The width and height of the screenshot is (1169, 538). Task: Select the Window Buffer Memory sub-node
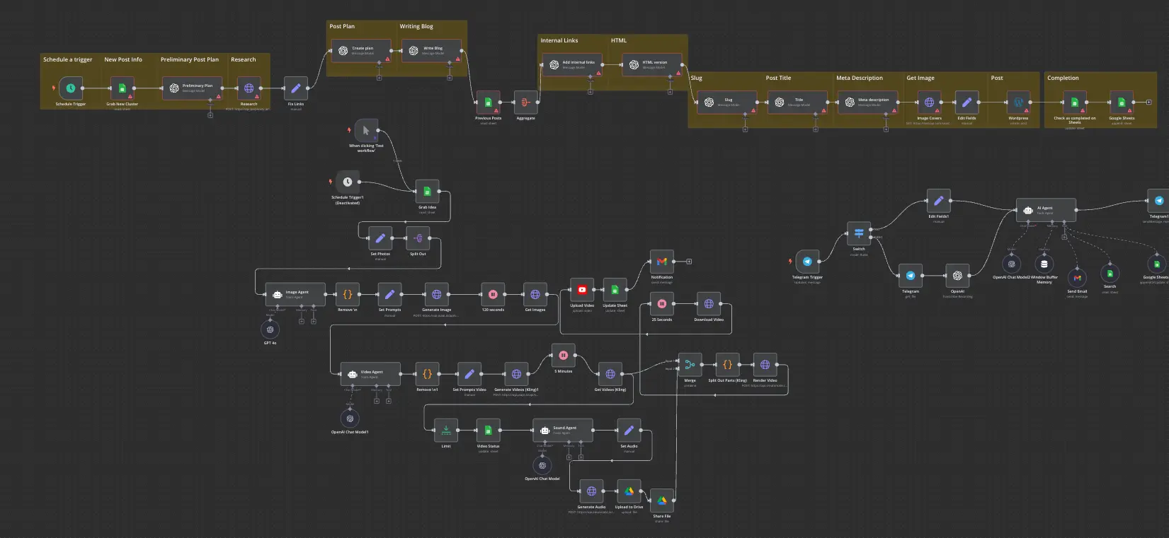point(1044,264)
